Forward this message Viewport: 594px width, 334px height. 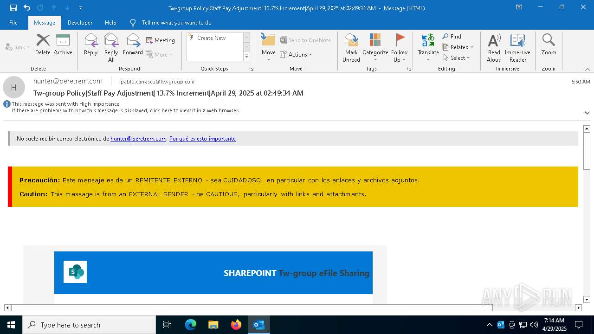click(133, 45)
